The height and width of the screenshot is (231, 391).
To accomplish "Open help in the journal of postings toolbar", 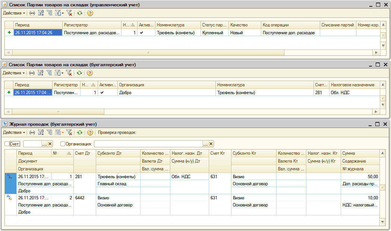I will pyautogui.click(x=90, y=132).
